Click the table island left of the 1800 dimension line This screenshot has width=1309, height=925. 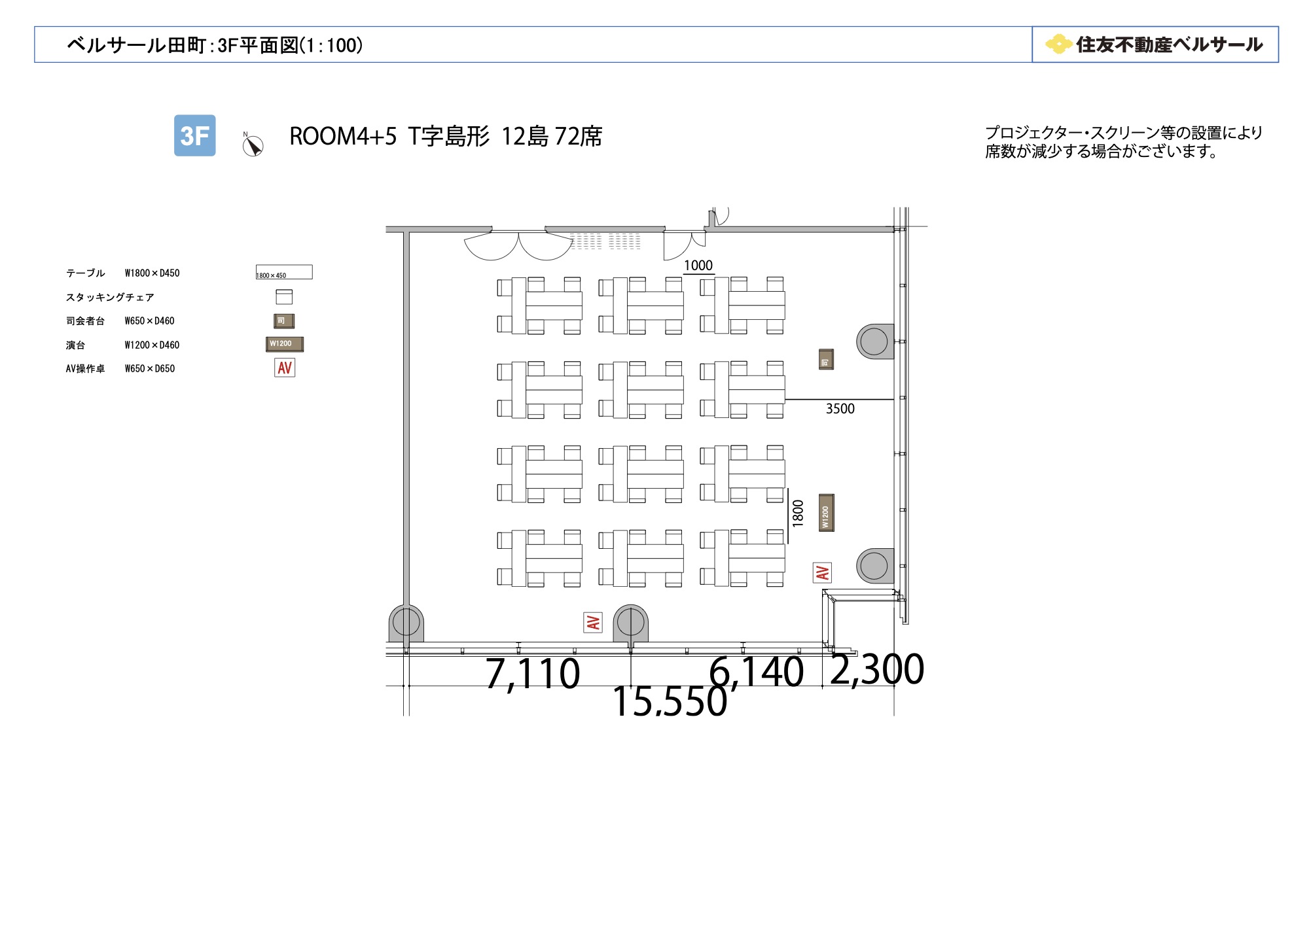coord(742,474)
